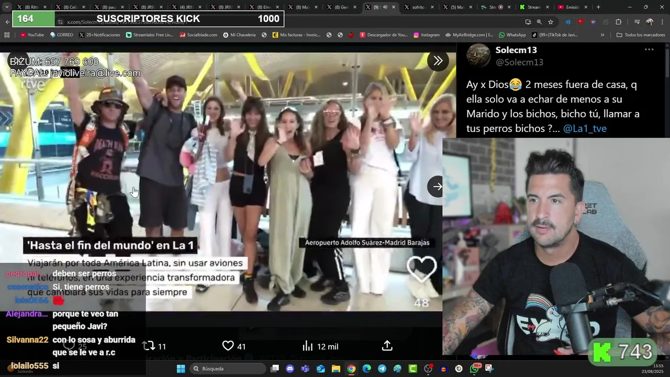670x377 pixels.
Task: Open the Instagram bookmark
Action: (427, 35)
